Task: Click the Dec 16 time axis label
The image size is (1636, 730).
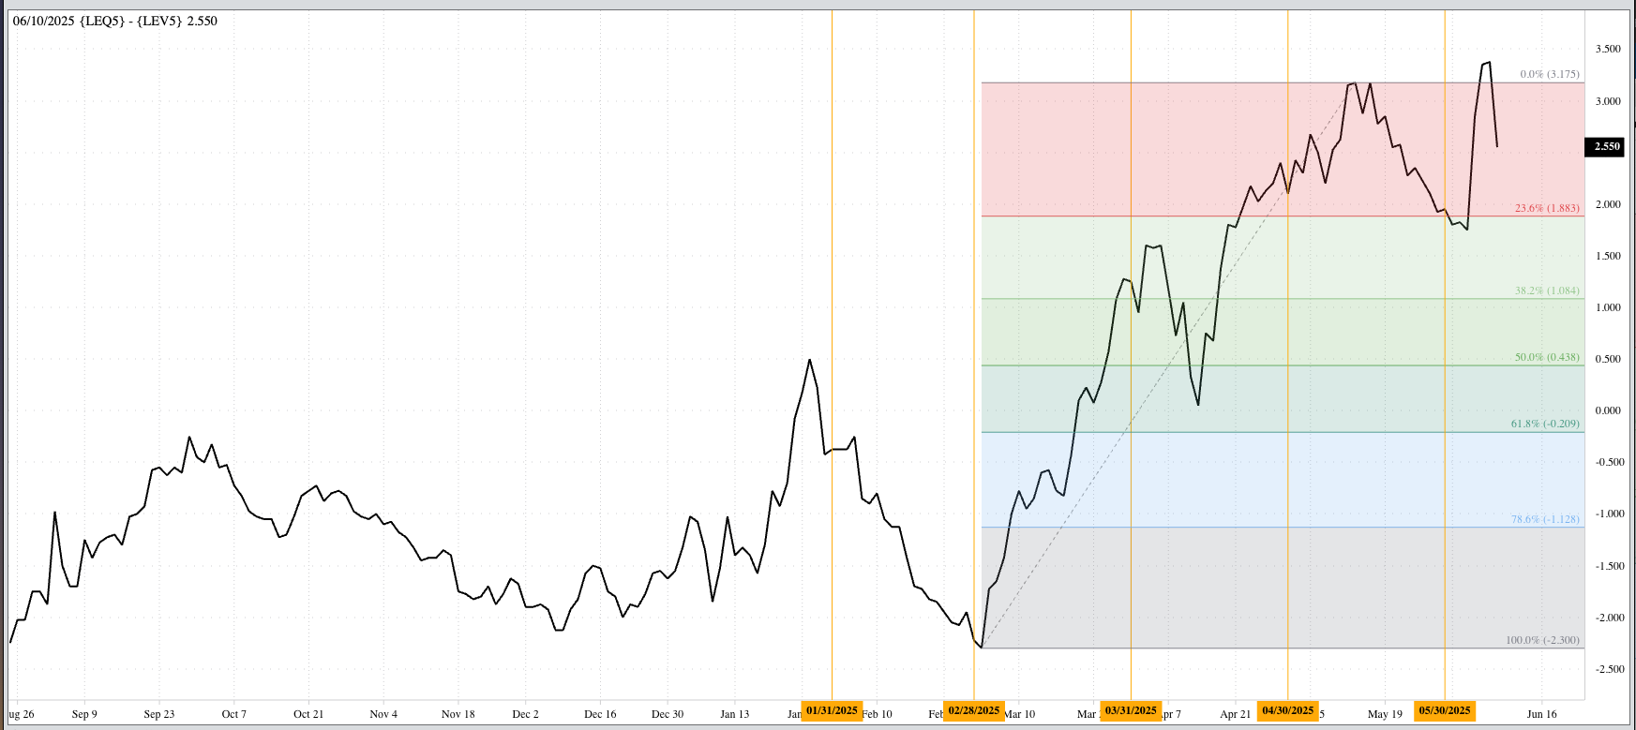Action: [x=600, y=714]
